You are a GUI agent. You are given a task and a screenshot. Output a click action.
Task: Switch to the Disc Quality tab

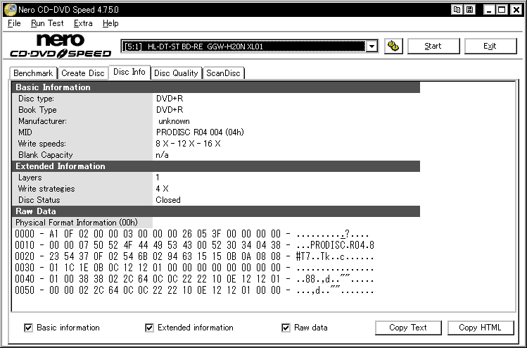point(176,73)
